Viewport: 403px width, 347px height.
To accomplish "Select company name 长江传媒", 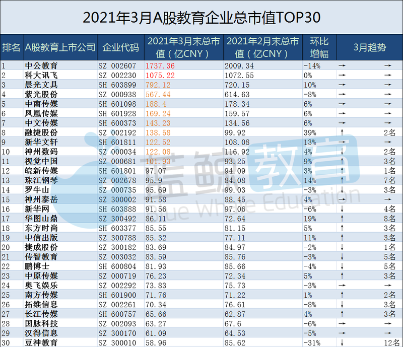I will pos(41,314).
